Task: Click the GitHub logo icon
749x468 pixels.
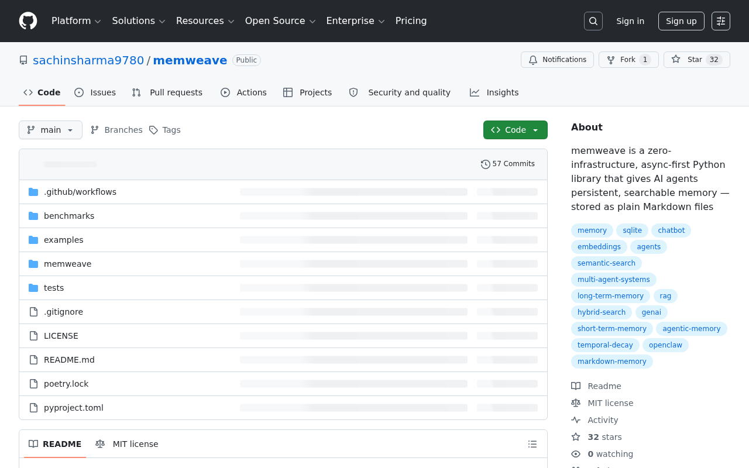Action: (x=28, y=21)
